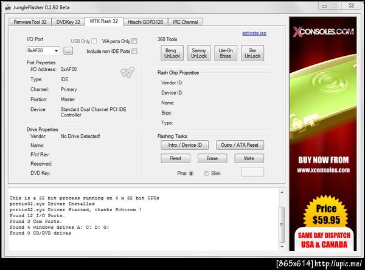Enable Include non-IDE Ports checkbox
The image size is (365, 270).
point(134,52)
